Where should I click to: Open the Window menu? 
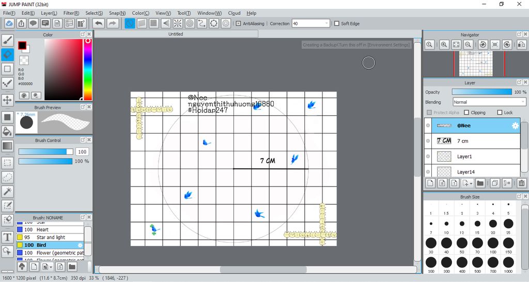pos(210,13)
